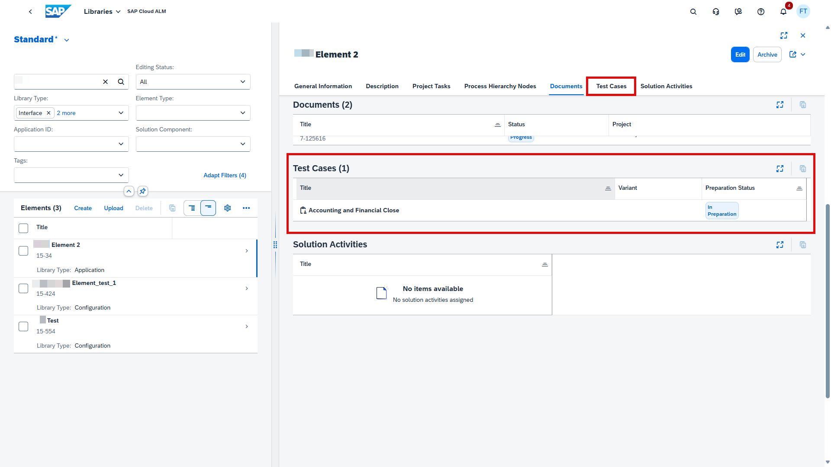Screen dimensions: 831x467
Task: Tick the select-all checkbox beside Title
Action: tap(23, 228)
